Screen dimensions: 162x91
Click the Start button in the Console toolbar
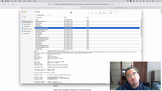(88, 12)
